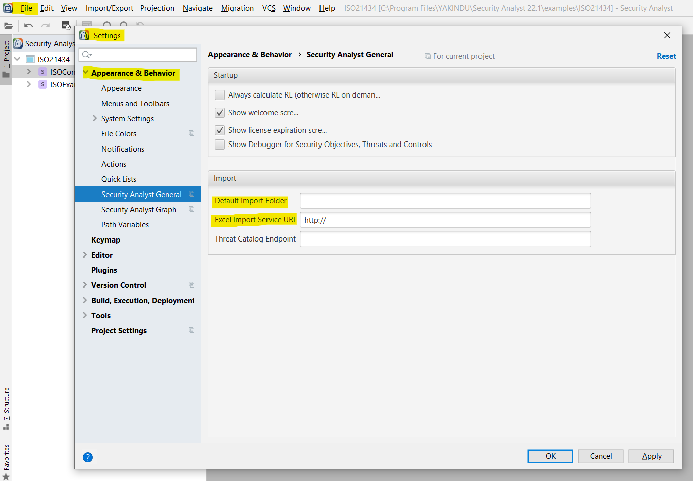Select Plugins in settings tree
Screen dimensions: 693x481
(104, 270)
